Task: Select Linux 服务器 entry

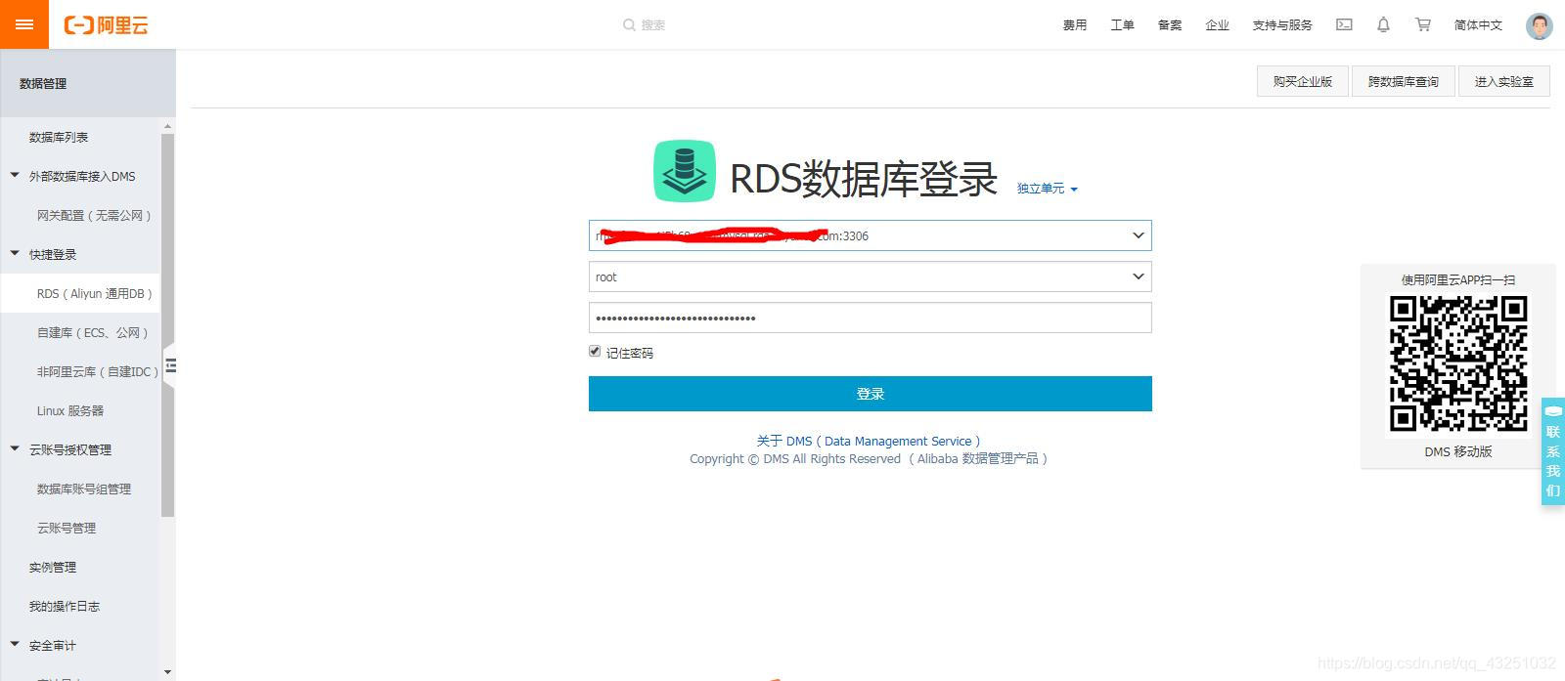Action: [70, 410]
